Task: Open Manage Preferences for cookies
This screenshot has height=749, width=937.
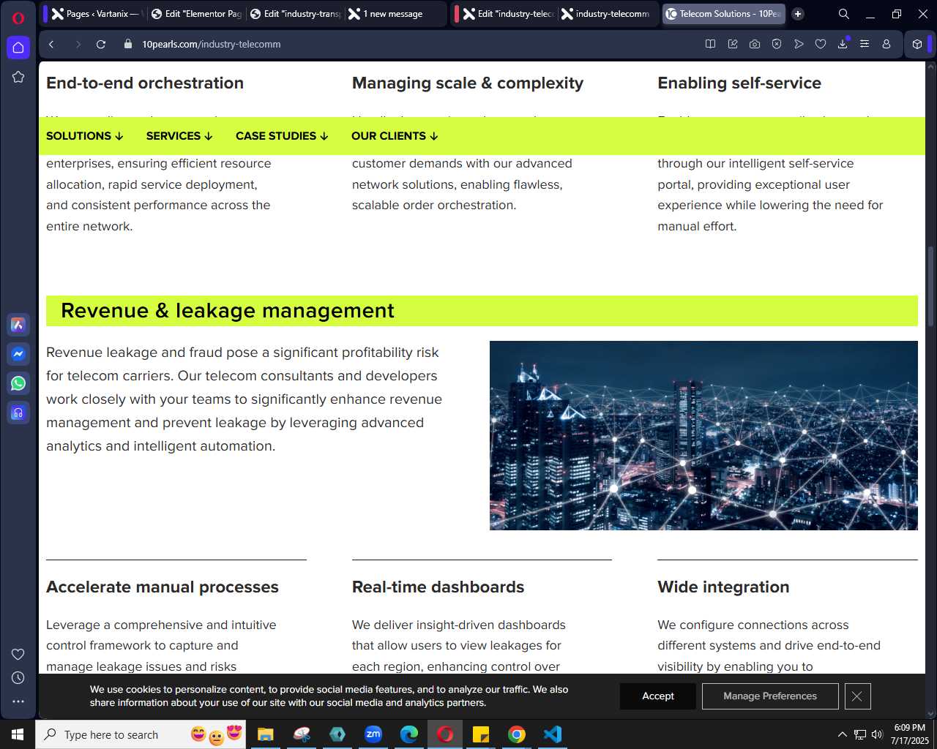Action: (x=770, y=696)
